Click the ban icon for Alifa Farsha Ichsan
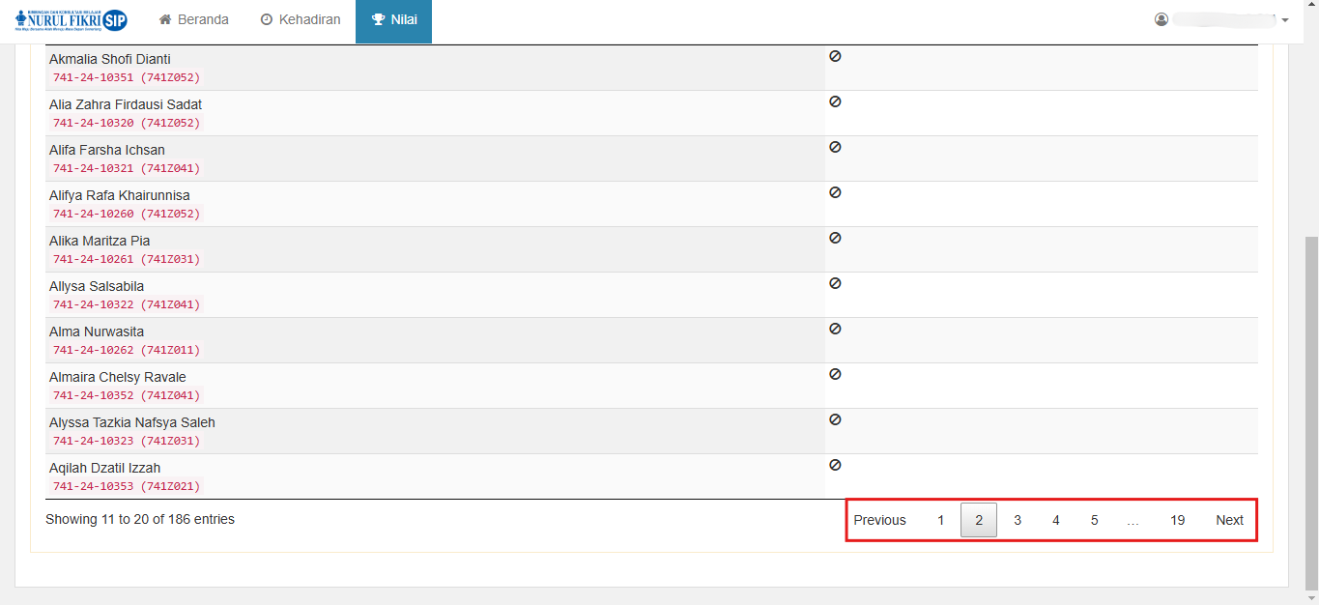Image resolution: width=1319 pixels, height=605 pixels. pos(835,147)
